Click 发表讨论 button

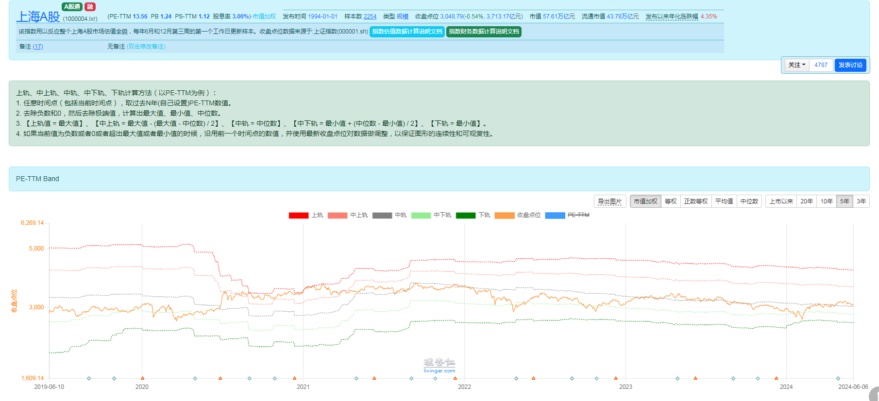[850, 65]
